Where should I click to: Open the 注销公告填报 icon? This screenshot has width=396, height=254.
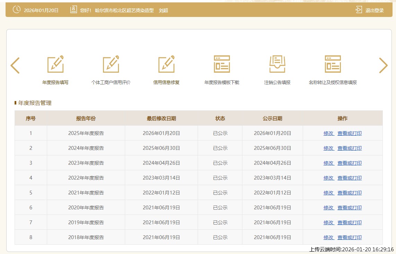point(277,64)
